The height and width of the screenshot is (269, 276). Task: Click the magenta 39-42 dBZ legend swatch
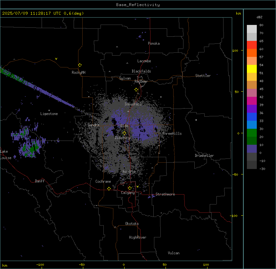coord(252,101)
